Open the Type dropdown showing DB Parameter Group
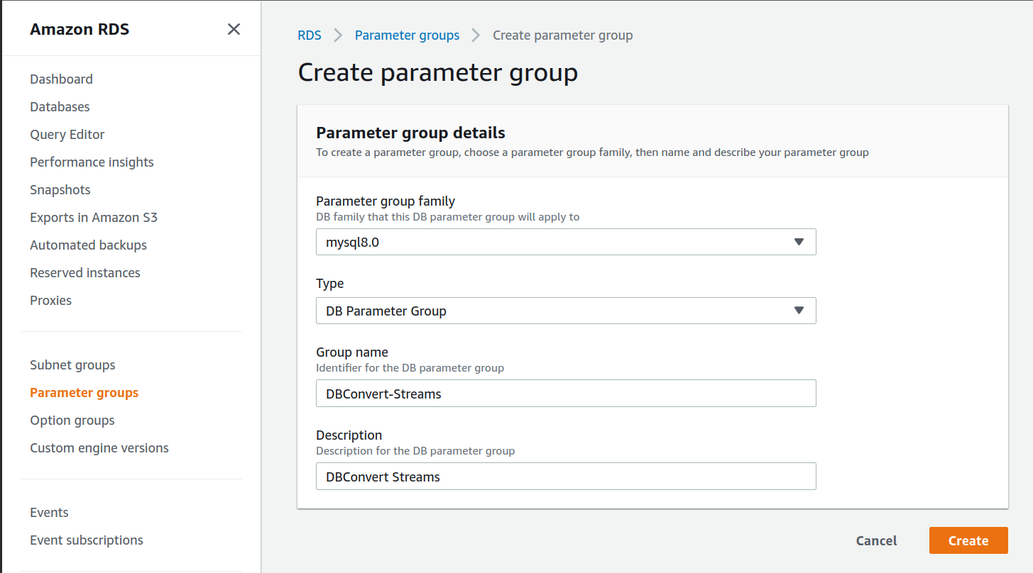The width and height of the screenshot is (1033, 573). [x=566, y=311]
